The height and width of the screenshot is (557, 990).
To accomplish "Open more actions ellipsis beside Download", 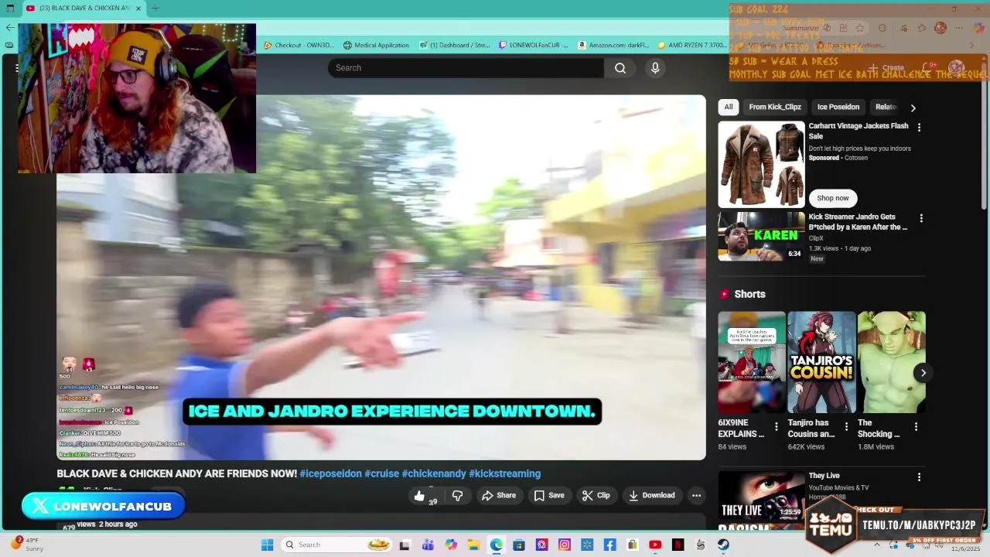I will point(696,496).
